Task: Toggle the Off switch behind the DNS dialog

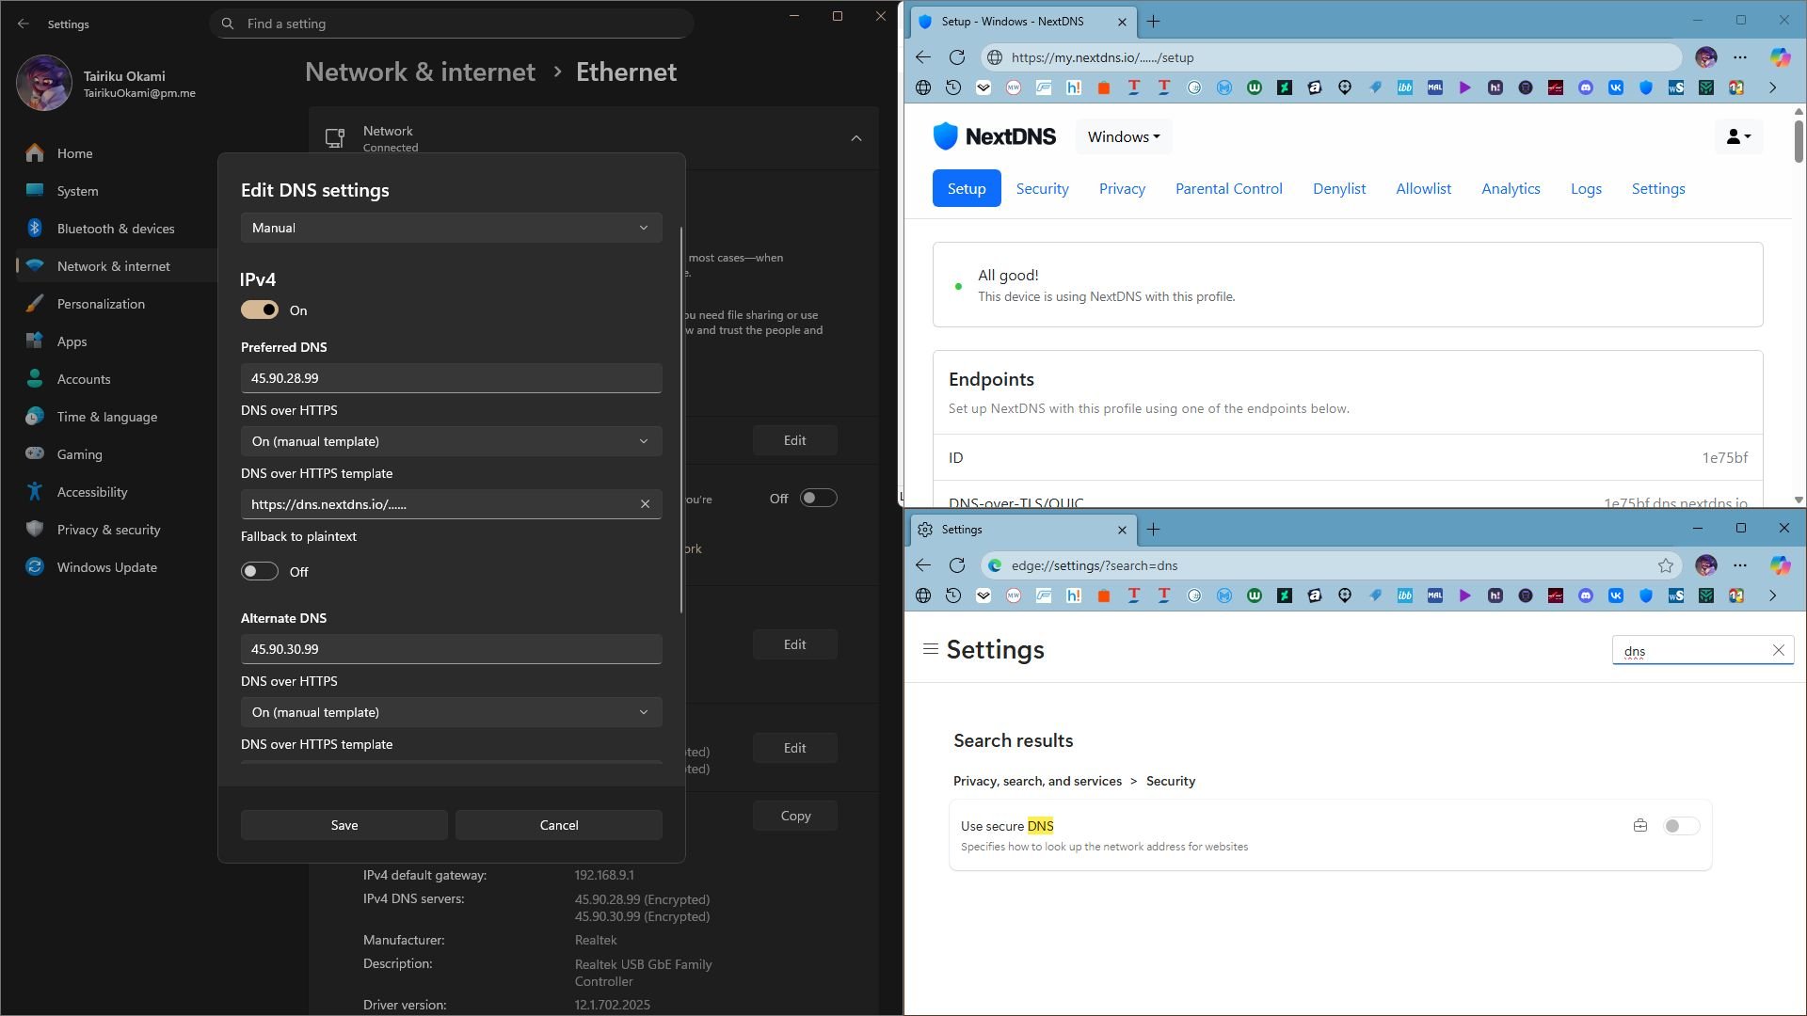Action: pyautogui.click(x=818, y=499)
